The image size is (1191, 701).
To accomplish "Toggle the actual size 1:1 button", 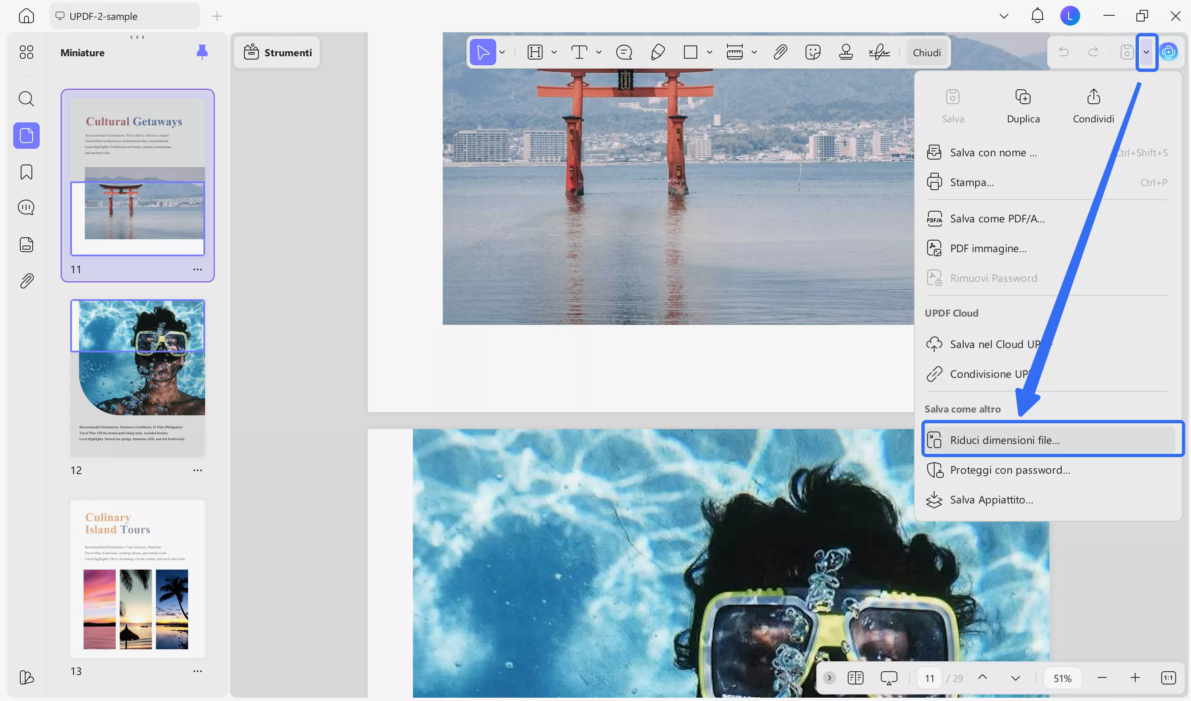I will (1168, 678).
